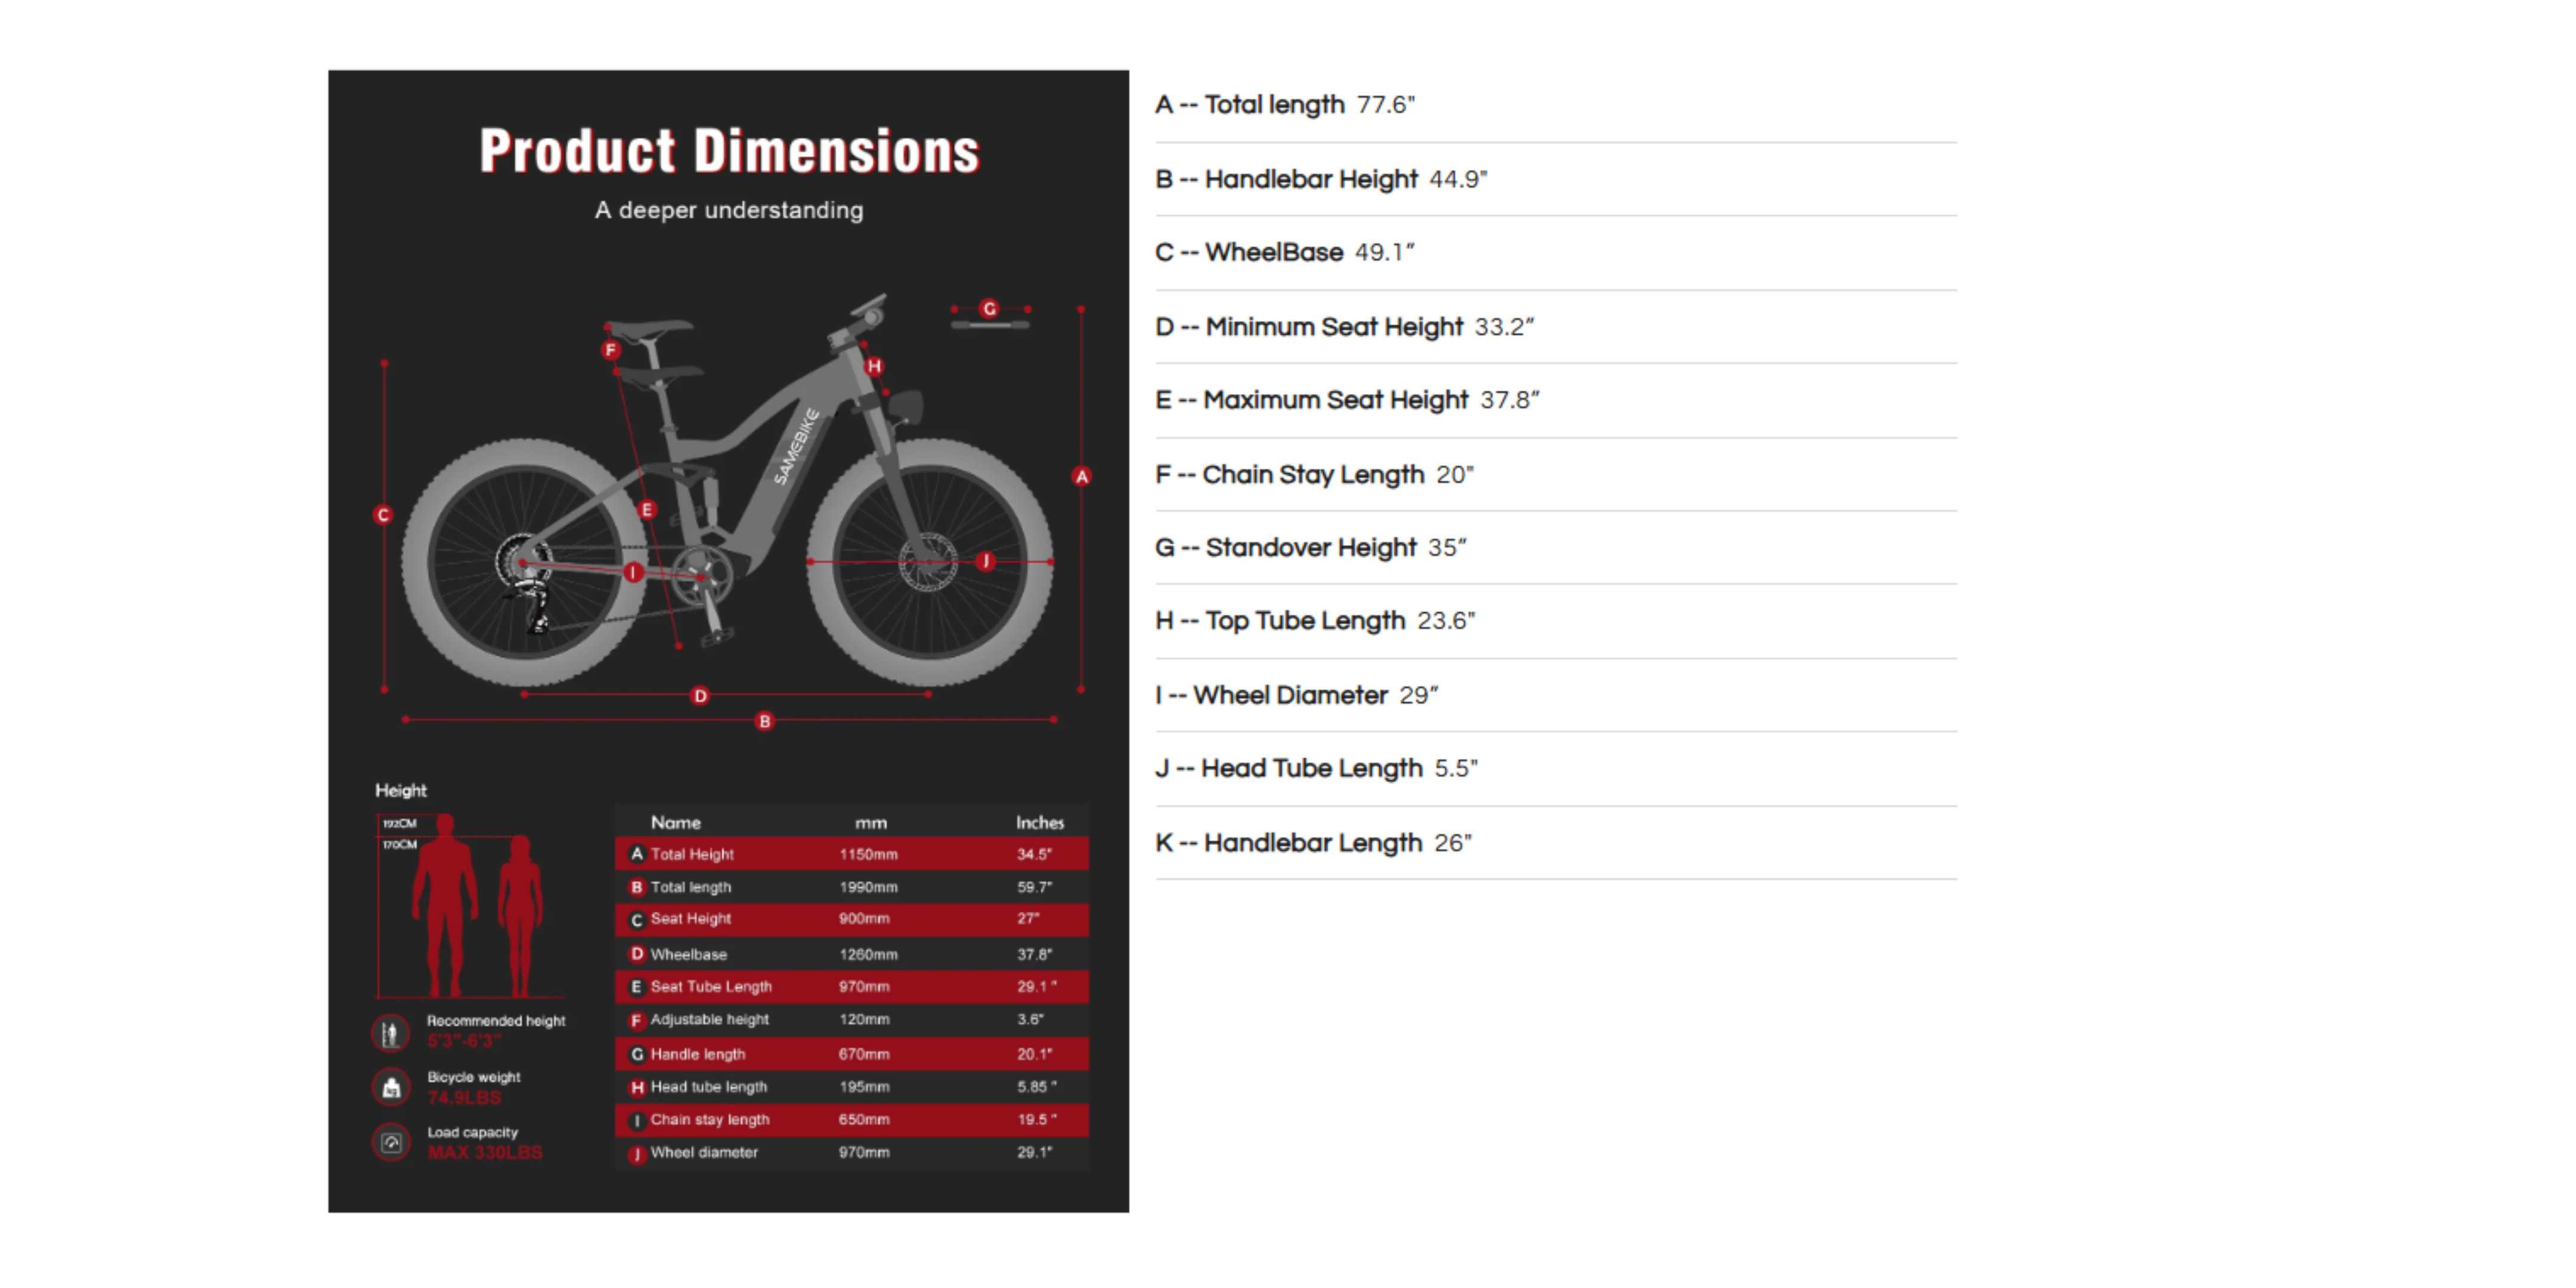Click the 'G -- Standover Height 35"' entry
2576x1288 pixels.
(1310, 548)
